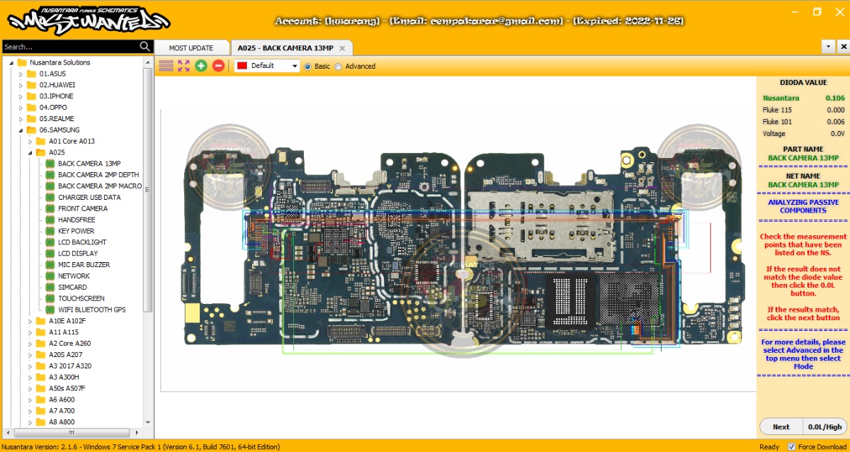Switch to MOST UPDATE tab
Screen dimensions: 850x452
click(191, 48)
